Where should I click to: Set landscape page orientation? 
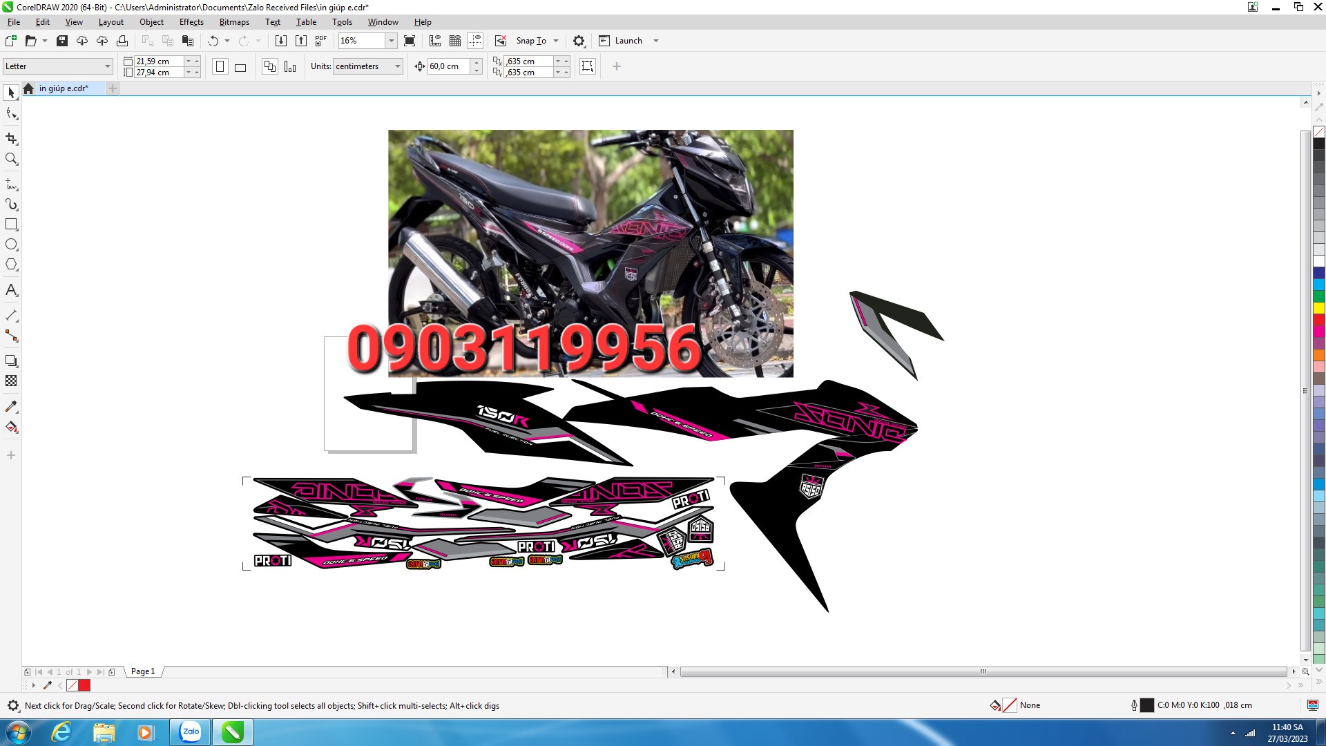[x=240, y=66]
